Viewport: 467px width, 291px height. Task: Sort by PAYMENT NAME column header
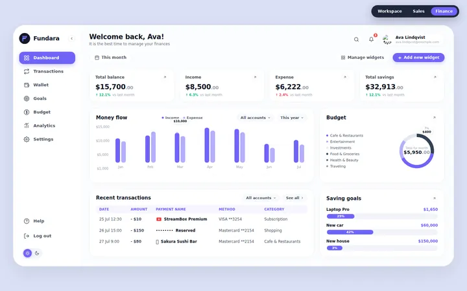click(171, 210)
